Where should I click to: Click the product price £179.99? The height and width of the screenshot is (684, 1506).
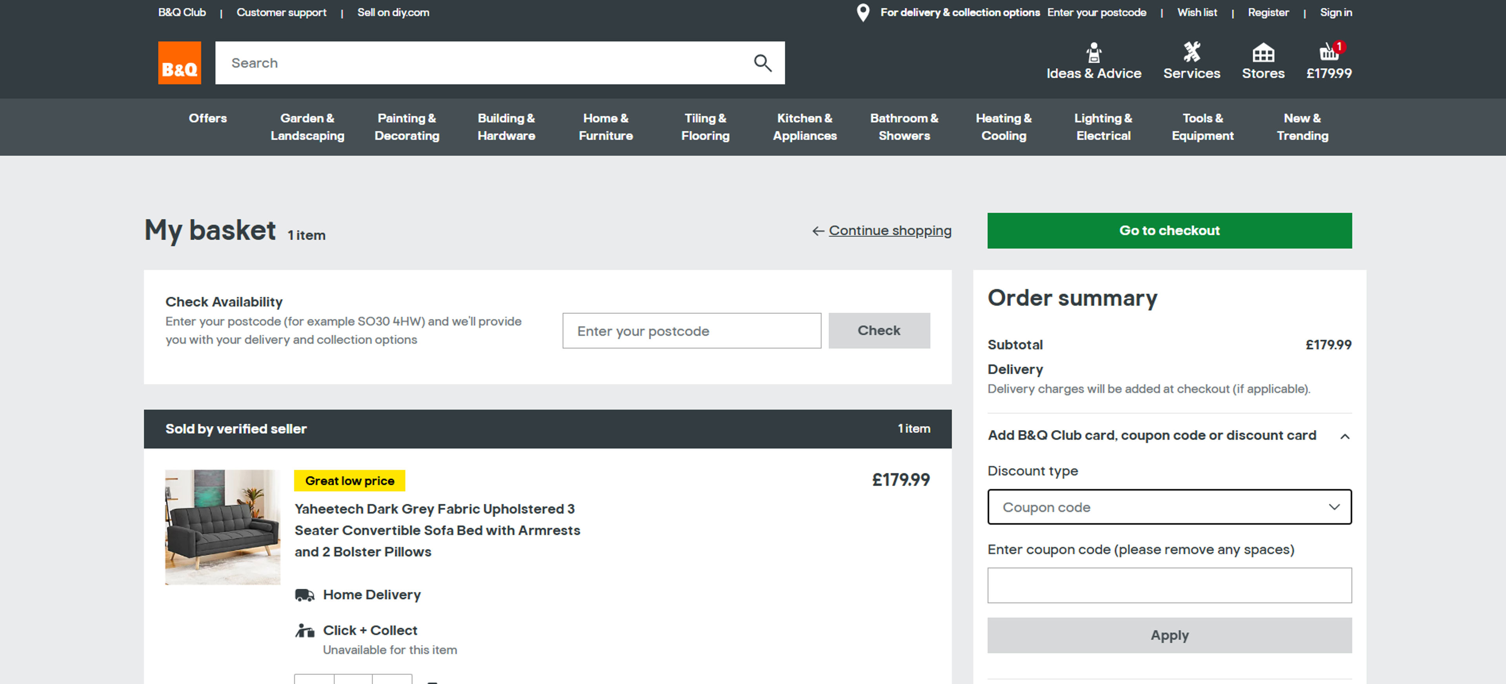click(900, 480)
